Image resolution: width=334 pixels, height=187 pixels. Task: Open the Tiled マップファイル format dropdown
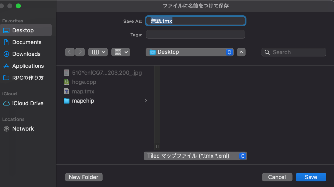[195, 156]
